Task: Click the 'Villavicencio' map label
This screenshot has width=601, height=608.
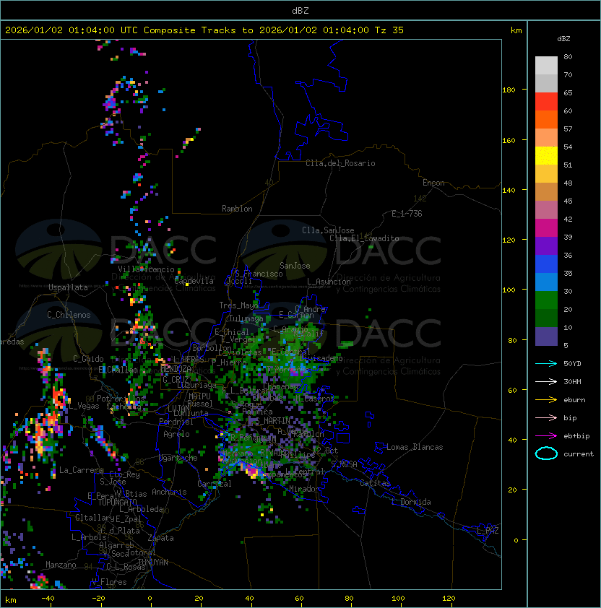Action: (146, 269)
